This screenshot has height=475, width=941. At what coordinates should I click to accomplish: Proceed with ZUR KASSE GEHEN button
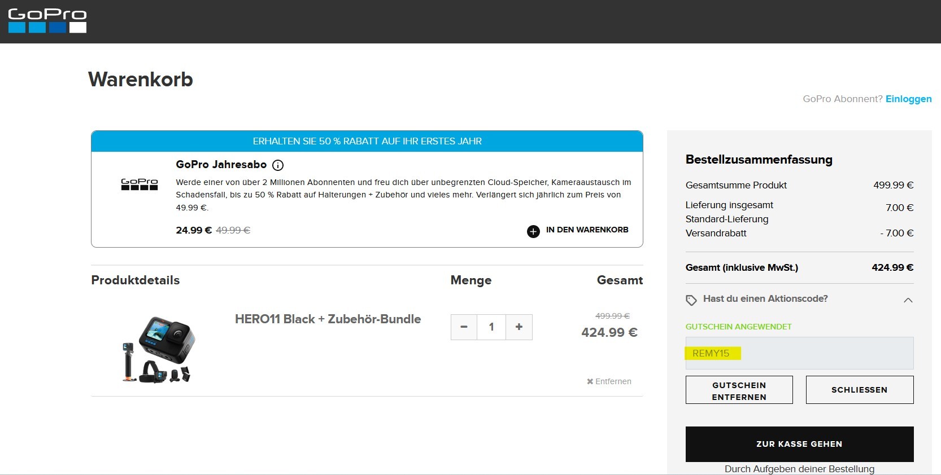tap(799, 444)
